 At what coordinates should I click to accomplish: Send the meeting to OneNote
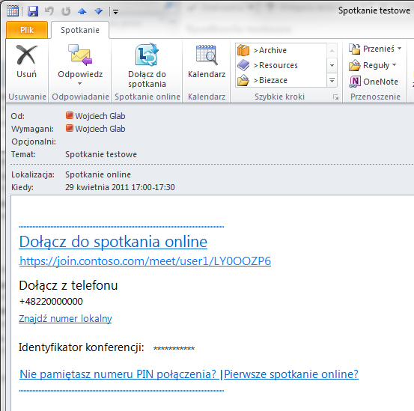tap(374, 82)
